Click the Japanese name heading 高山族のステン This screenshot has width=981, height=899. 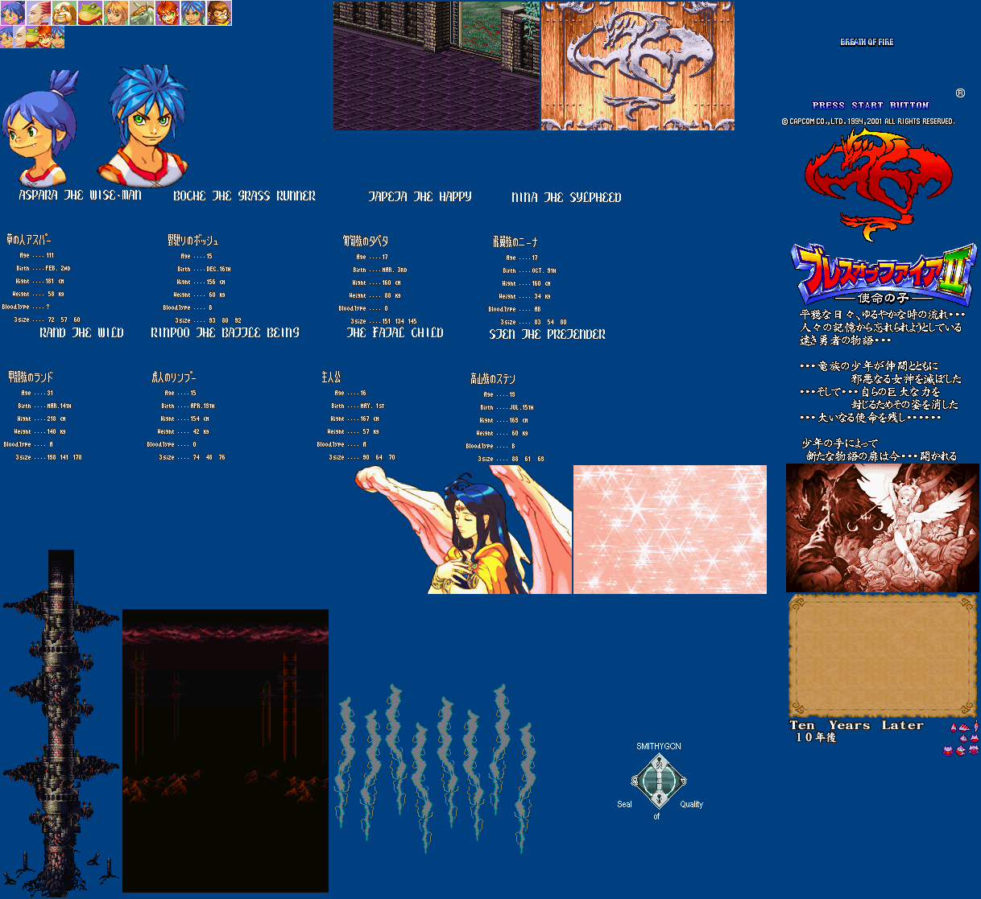(x=493, y=378)
